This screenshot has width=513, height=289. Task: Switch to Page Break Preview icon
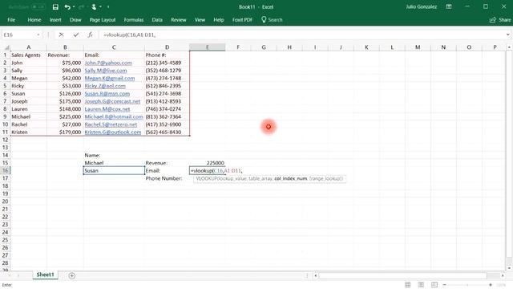point(434,285)
